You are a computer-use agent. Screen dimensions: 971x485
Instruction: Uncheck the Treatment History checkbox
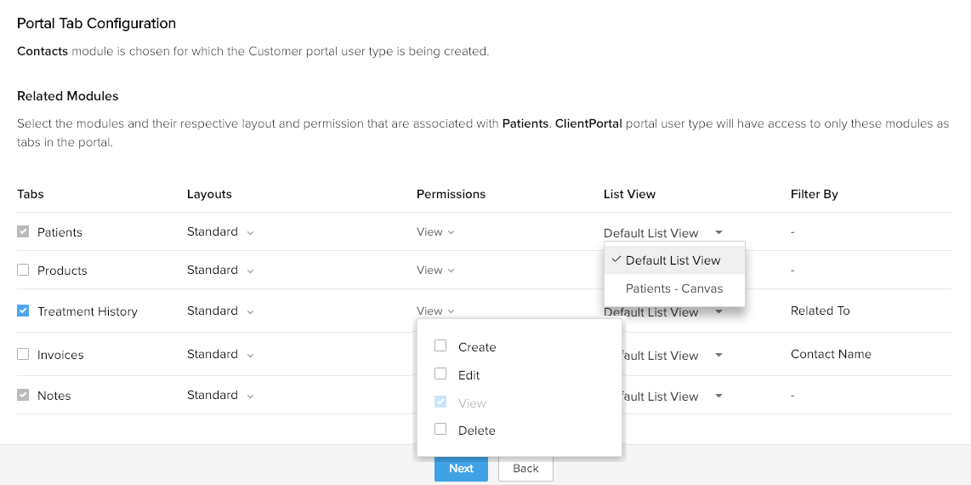23,311
